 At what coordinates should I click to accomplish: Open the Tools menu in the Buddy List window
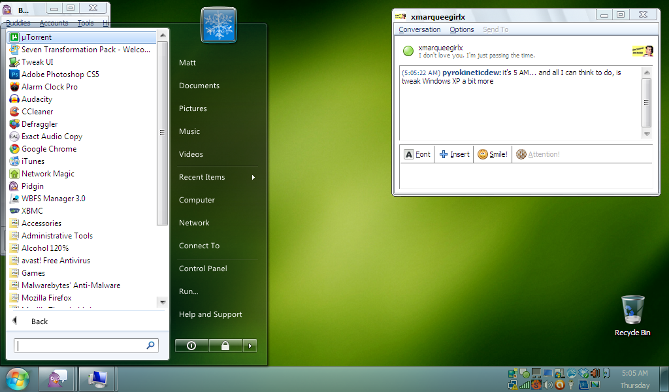(86, 23)
